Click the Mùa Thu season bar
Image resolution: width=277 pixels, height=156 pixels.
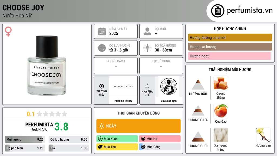tap(117, 147)
